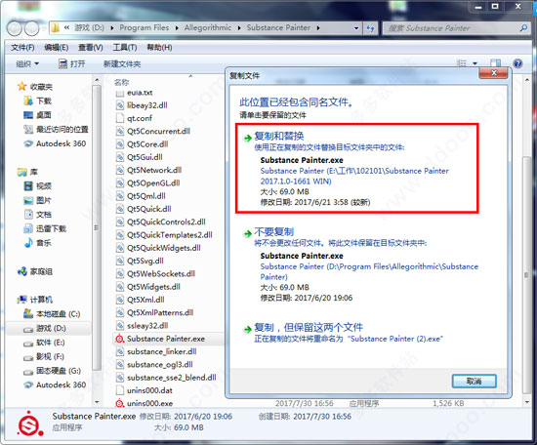Click the change view icon
The height and width of the screenshot is (445, 537).
point(462,63)
